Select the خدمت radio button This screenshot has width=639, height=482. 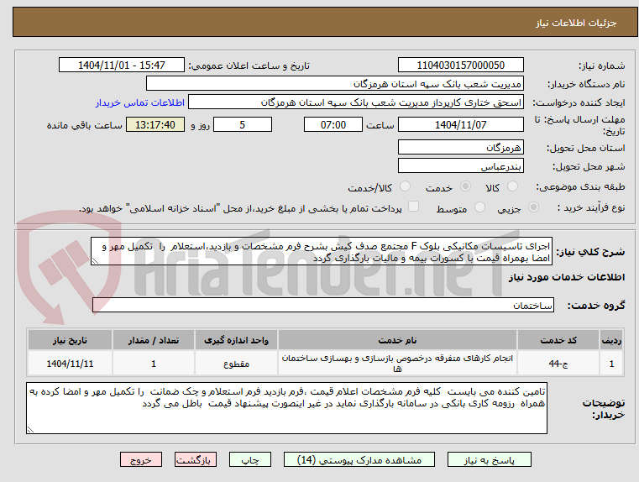coord(465,186)
